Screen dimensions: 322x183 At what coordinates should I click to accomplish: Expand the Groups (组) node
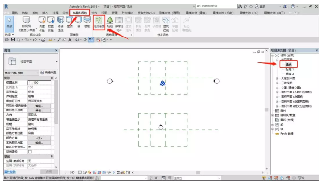273,129
